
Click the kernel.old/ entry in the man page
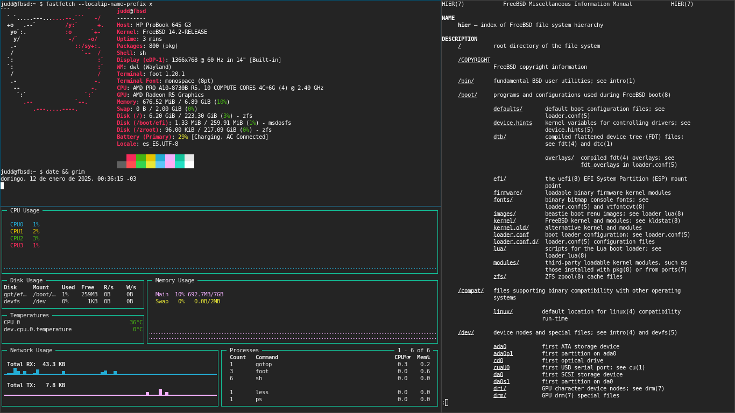(x=511, y=227)
